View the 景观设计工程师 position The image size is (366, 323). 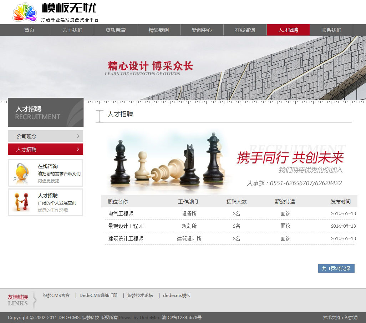pyautogui.click(x=126, y=226)
